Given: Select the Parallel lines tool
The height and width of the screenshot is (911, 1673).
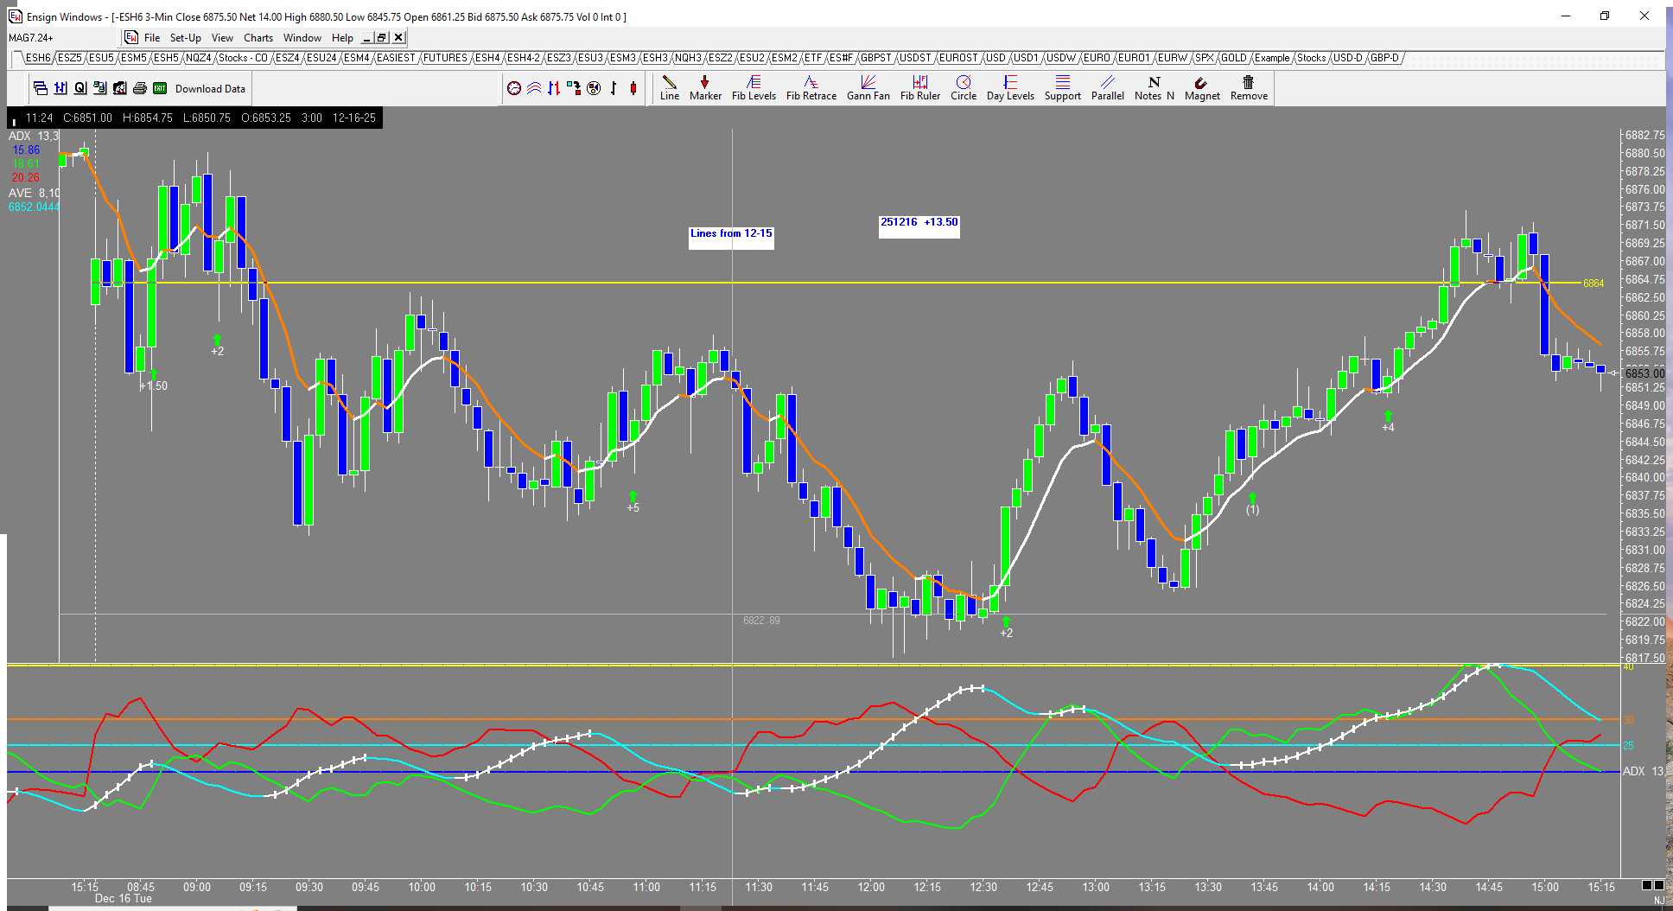Looking at the screenshot, I should [x=1107, y=87].
